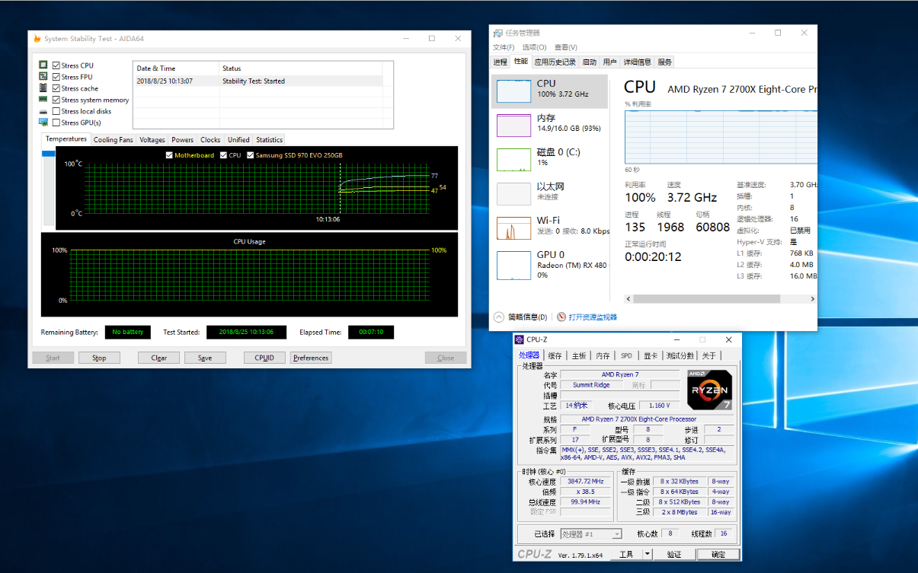
Task: Switch to the Cooling Fans tab
Action: [113, 140]
